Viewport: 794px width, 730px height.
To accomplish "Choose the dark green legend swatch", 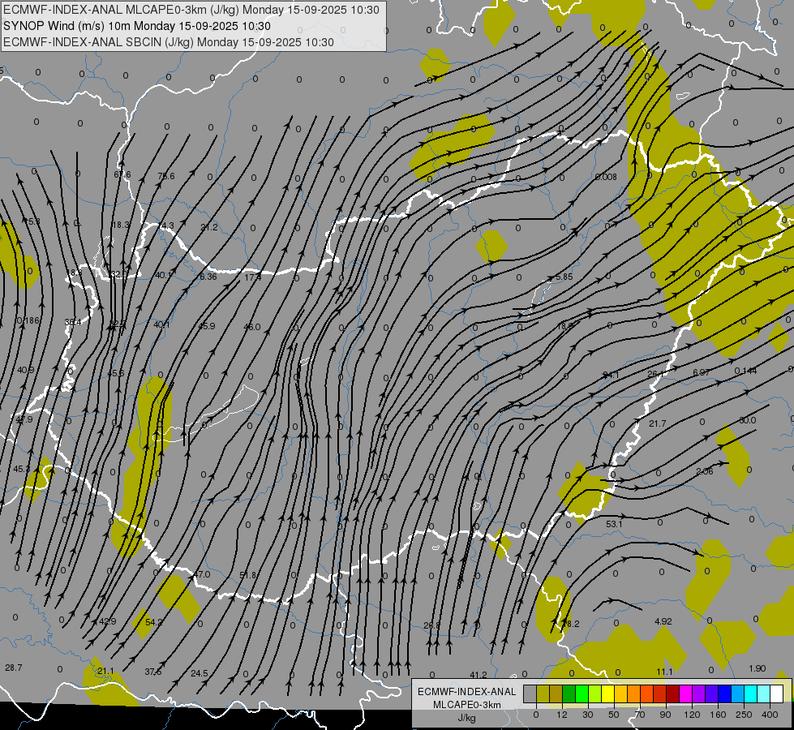I will coord(569,694).
